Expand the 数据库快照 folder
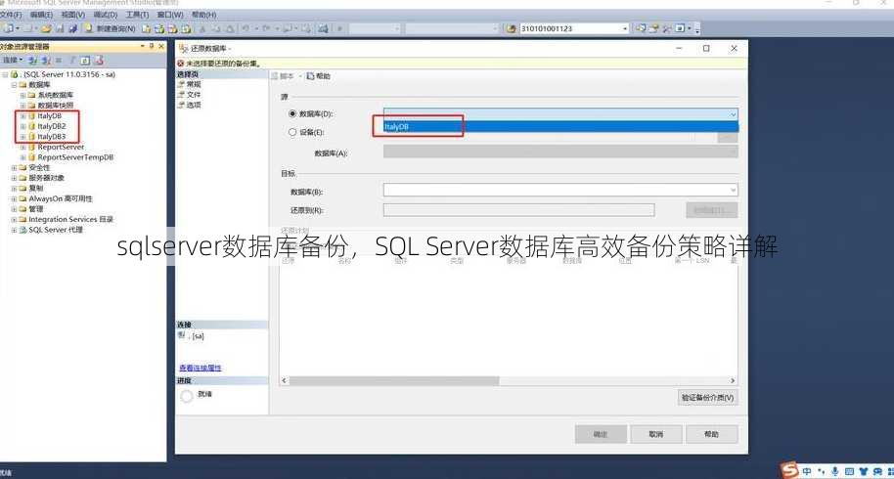 (x=22, y=106)
